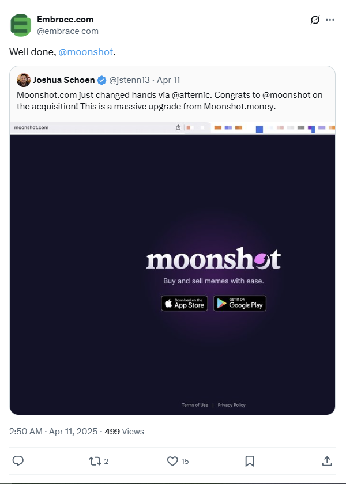Open the @moonshot mention link
Image resolution: width=346 pixels, height=484 pixels.
[85, 52]
